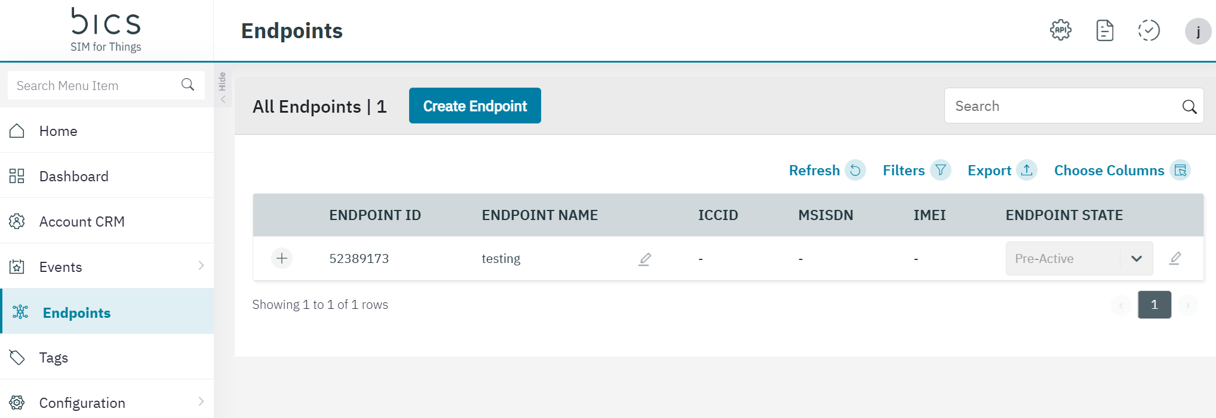
Task: Expand the Events menu chevron
Action: (x=201, y=266)
